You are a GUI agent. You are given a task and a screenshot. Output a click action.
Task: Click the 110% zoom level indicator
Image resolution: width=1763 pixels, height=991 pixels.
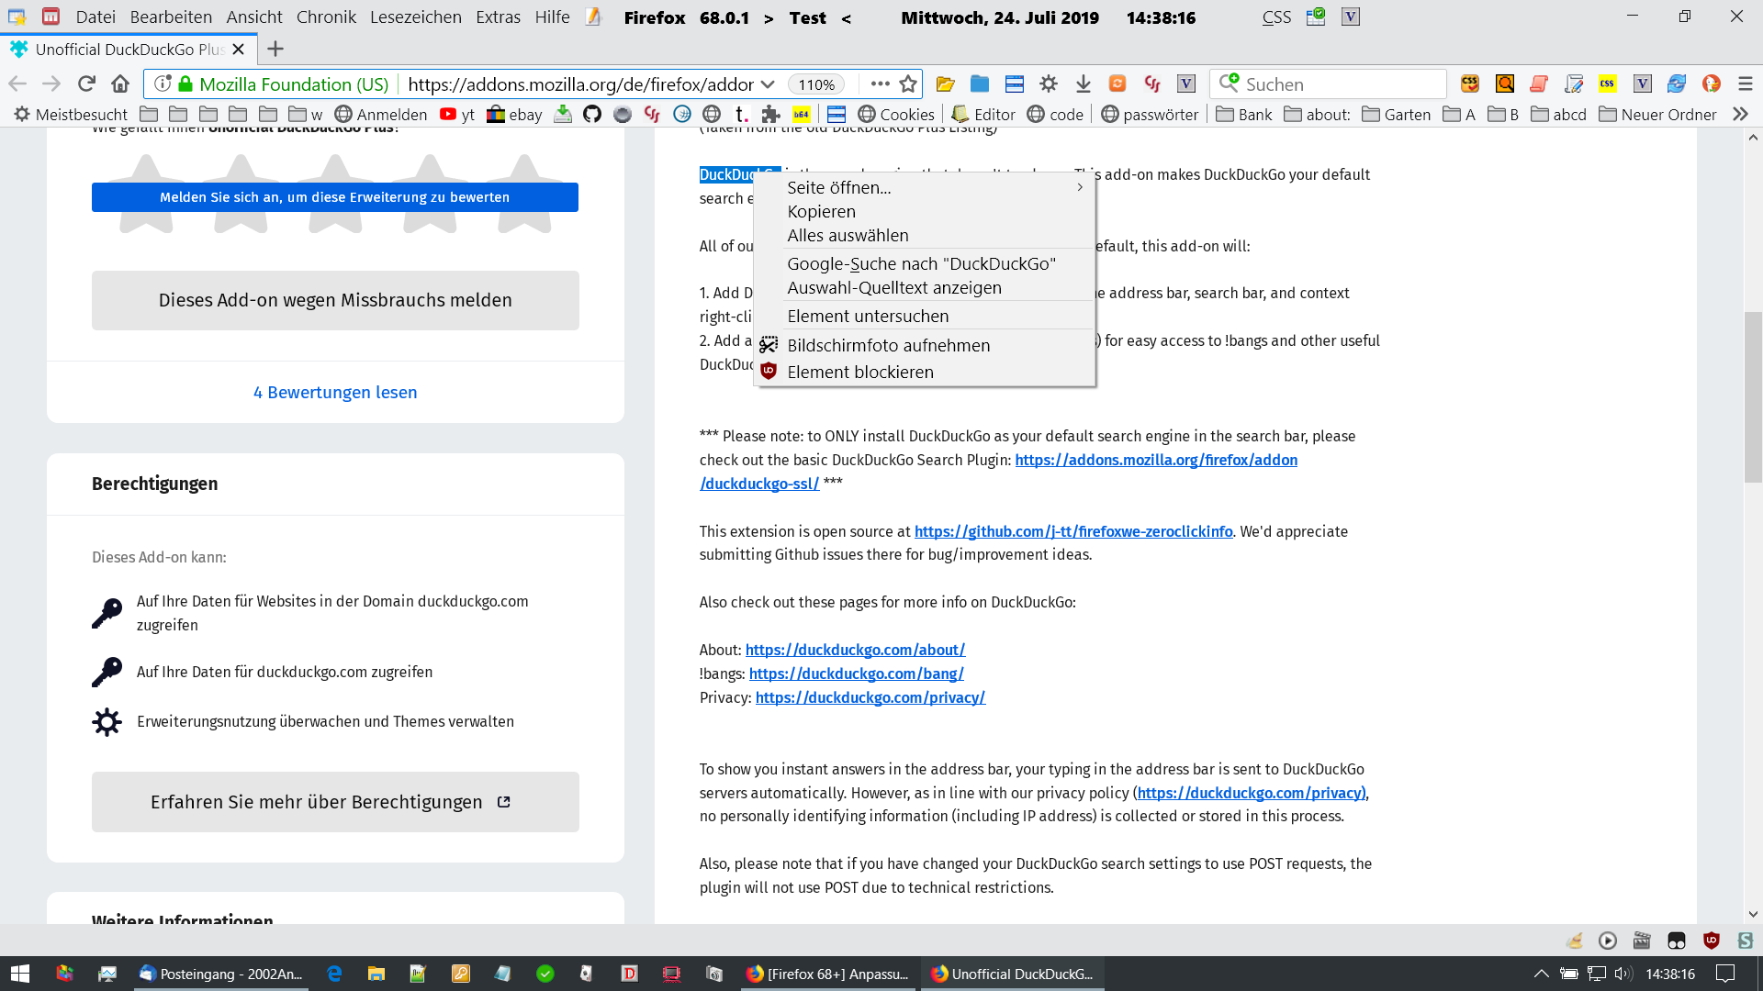coord(815,84)
